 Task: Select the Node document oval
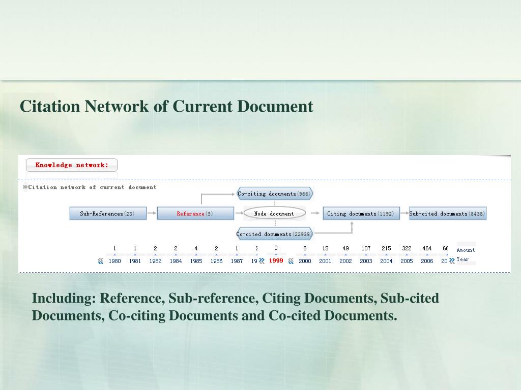click(274, 214)
